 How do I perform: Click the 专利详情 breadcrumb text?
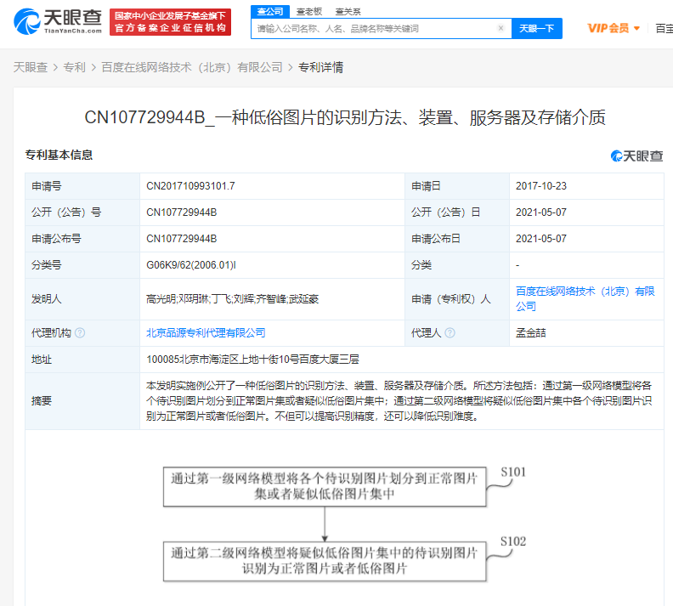[320, 67]
